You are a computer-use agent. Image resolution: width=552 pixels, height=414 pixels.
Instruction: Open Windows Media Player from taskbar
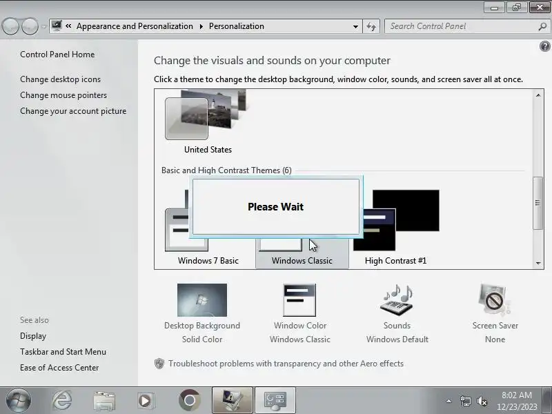point(146,401)
